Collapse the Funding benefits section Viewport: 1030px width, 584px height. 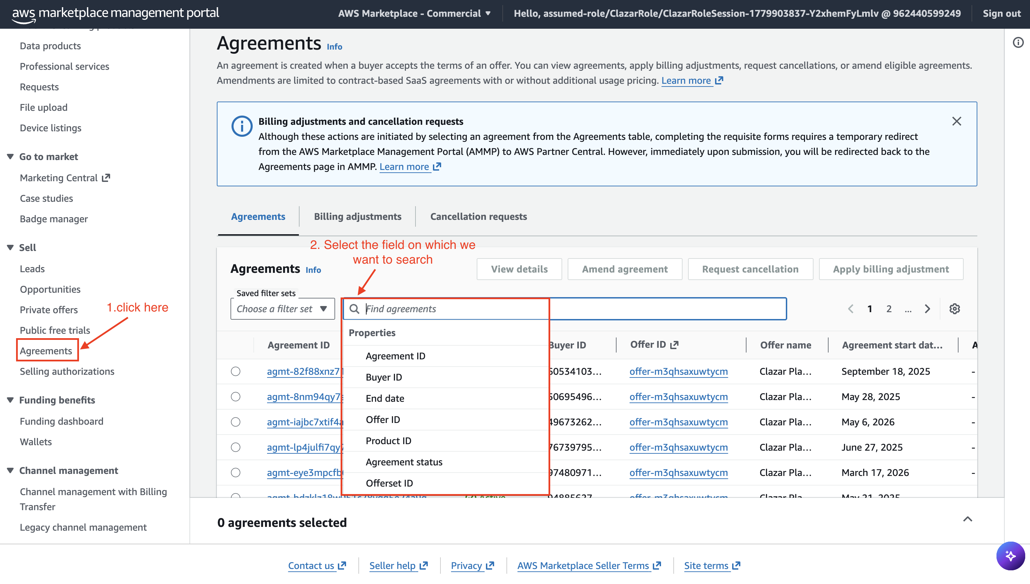10,400
